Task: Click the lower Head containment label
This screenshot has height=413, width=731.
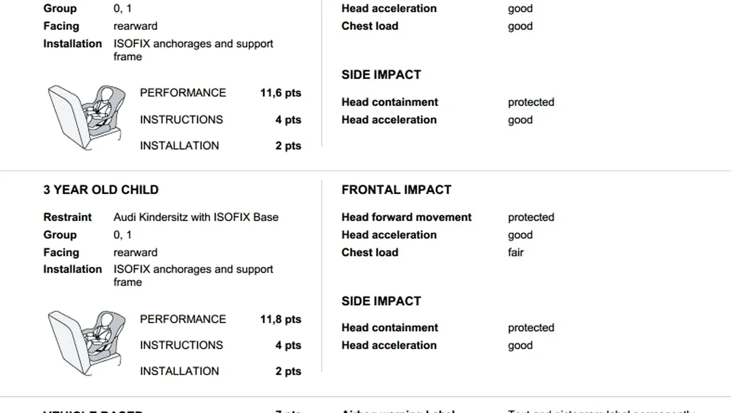Action: pyautogui.click(x=389, y=327)
